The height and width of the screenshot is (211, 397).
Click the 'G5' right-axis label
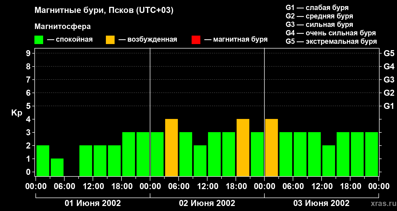coord(389,53)
